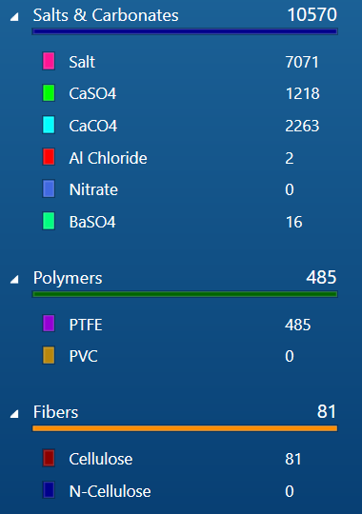Click the green CaSO4 color swatch
Viewport: 362px width, 514px height.
click(x=49, y=92)
